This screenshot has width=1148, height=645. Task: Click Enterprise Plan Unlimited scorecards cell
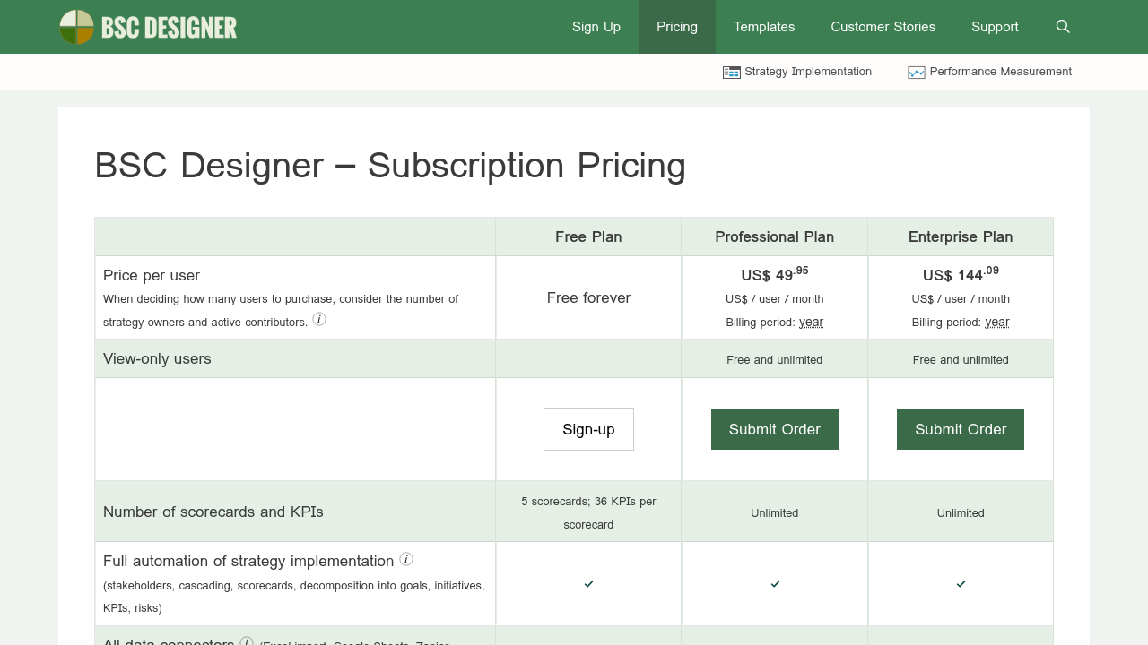(961, 512)
